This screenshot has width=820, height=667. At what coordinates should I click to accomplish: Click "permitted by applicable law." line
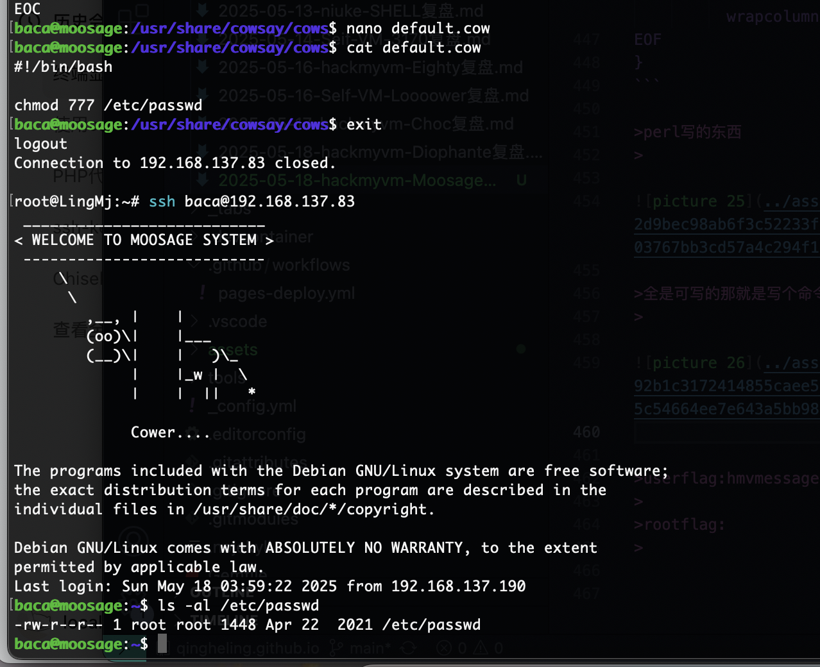coord(139,567)
